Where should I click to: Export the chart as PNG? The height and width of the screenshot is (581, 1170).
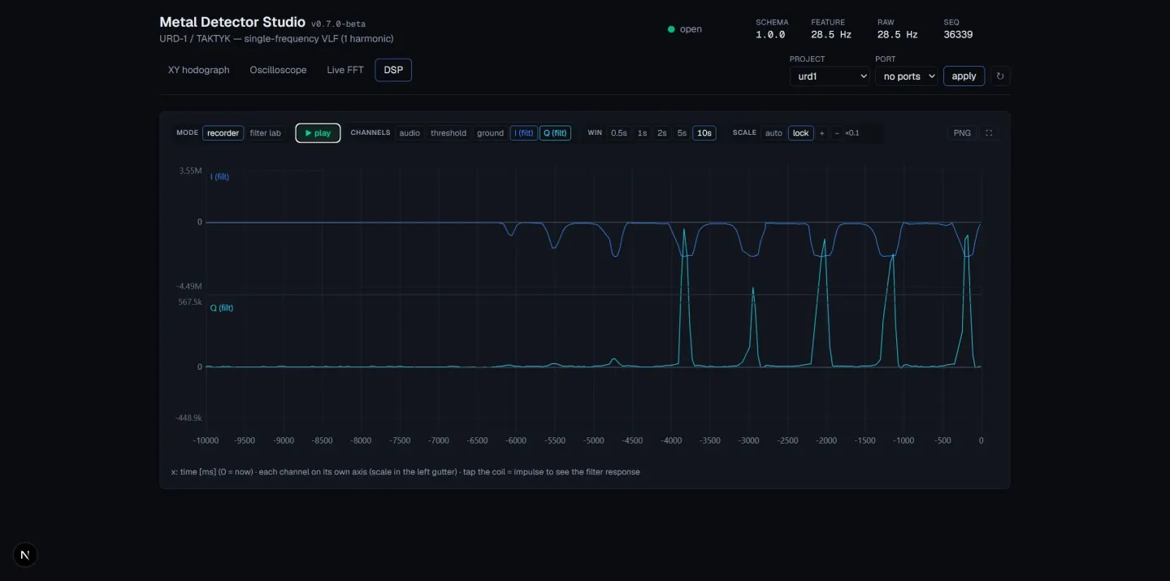(962, 133)
